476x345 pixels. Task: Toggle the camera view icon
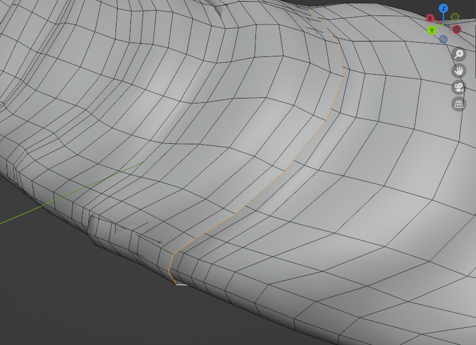459,88
